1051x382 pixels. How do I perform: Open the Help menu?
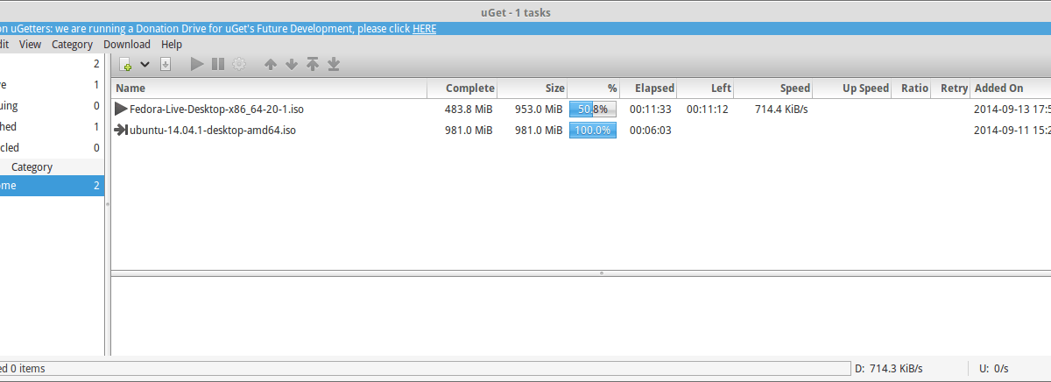172,44
